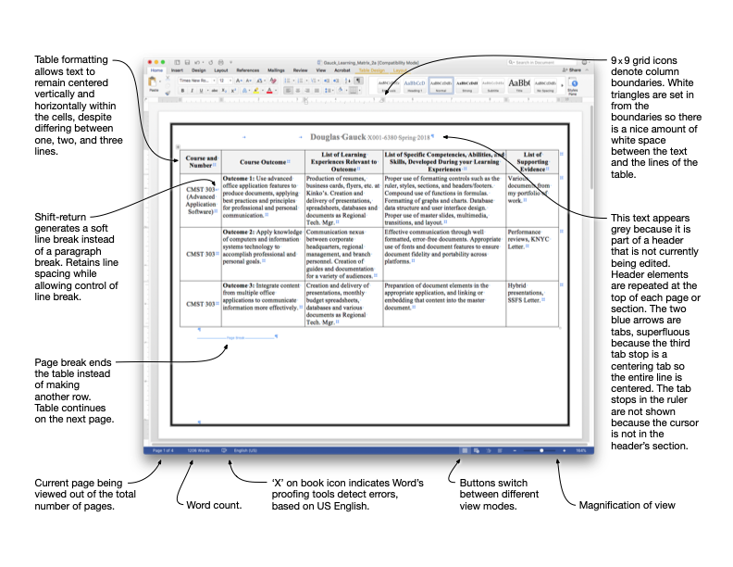Viewport: 733px width, 567px height.
Task: Click the font color red A icon
Action: [x=269, y=91]
